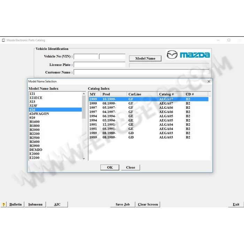The image size is (244, 244).
Task: Click the Submenu button
Action: click(35, 205)
